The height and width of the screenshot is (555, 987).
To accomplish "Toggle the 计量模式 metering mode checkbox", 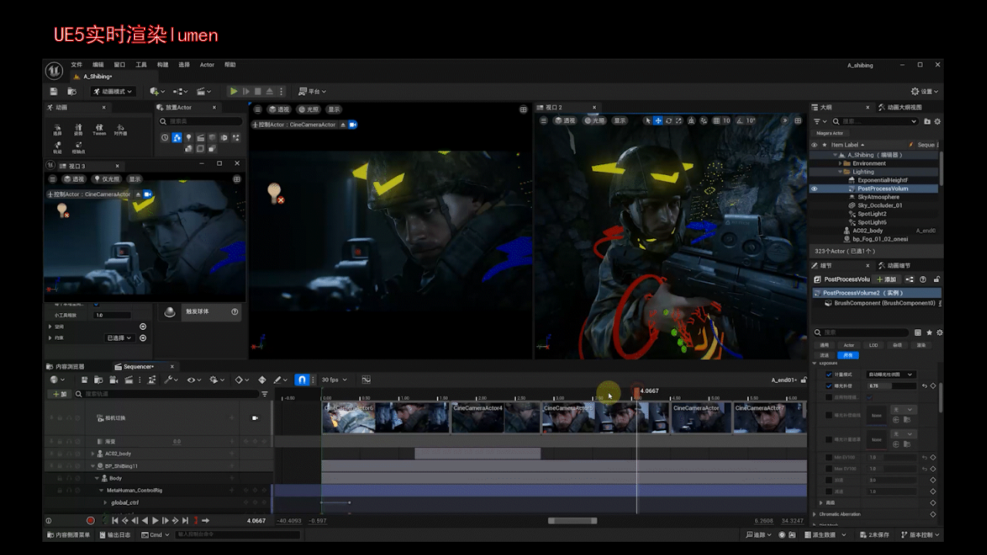I will 829,374.
